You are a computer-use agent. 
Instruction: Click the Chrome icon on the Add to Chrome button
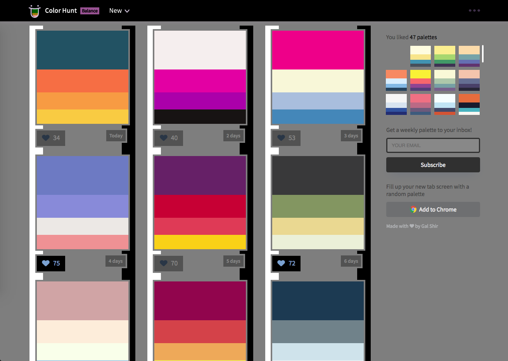point(413,209)
